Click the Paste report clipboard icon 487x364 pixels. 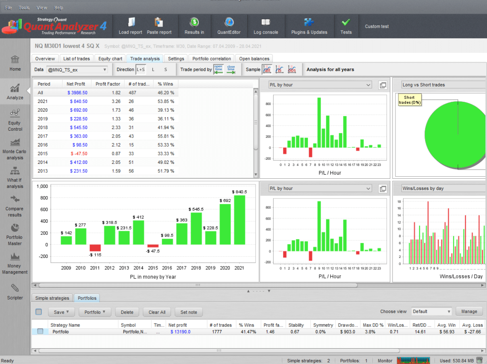coord(159,23)
